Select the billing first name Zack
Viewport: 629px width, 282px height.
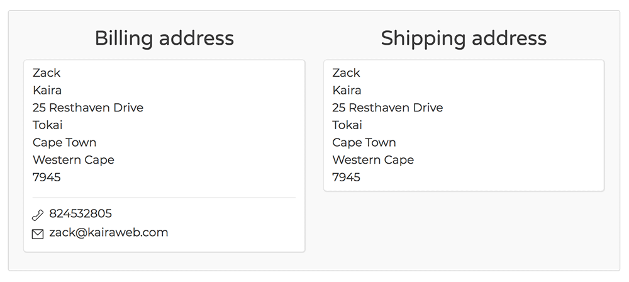(x=47, y=73)
